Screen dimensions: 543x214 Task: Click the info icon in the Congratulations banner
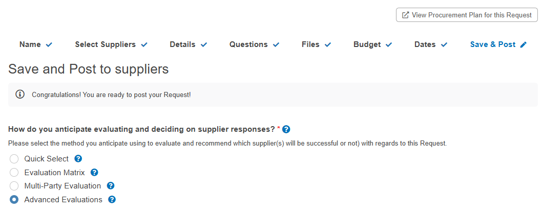(x=20, y=94)
